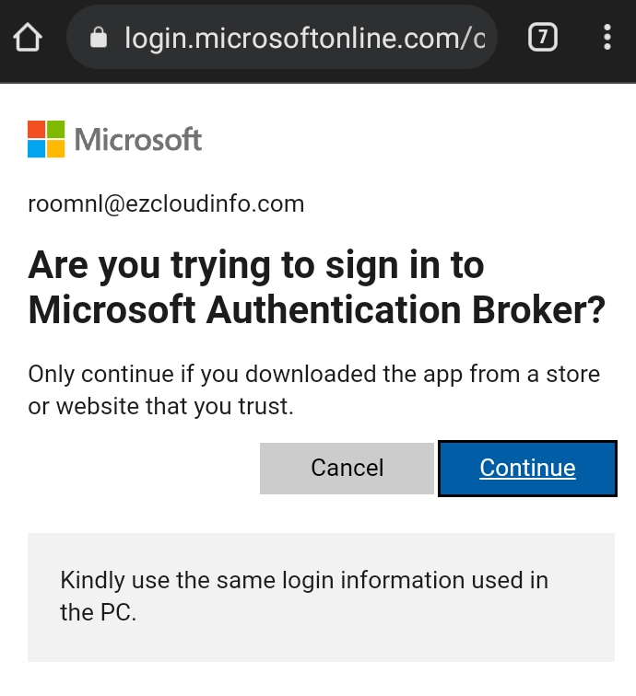Screen dimensions: 636x696
Task: Tap the browser home icon
Action: pyautogui.click(x=29, y=38)
